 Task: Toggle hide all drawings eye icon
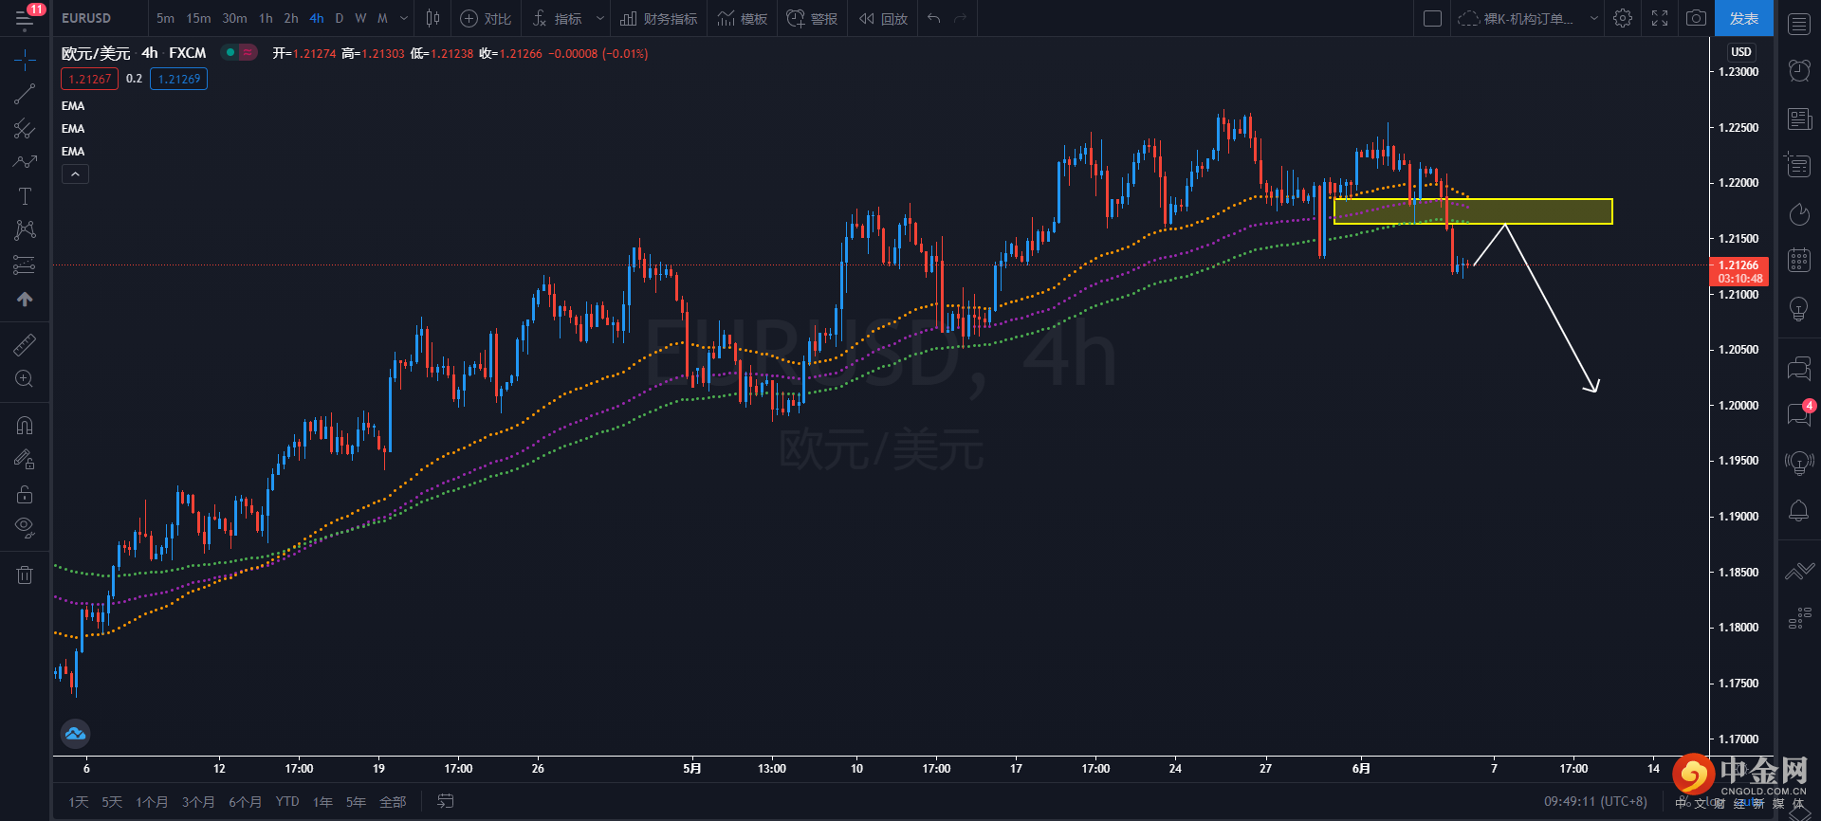[25, 527]
